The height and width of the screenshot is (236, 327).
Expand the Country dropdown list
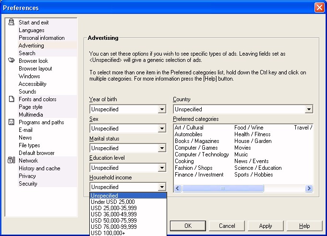click(x=309, y=109)
